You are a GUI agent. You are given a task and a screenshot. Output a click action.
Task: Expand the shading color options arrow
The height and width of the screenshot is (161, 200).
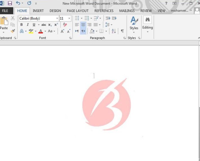(96, 31)
